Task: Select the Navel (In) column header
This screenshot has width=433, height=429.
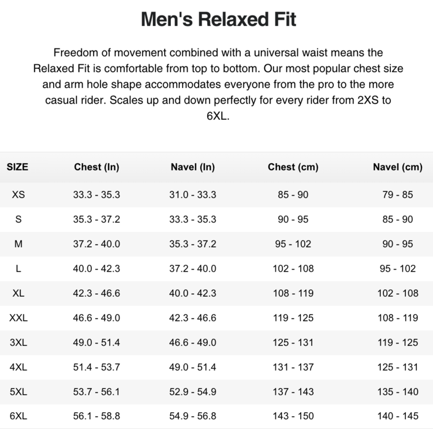Action: (x=193, y=168)
